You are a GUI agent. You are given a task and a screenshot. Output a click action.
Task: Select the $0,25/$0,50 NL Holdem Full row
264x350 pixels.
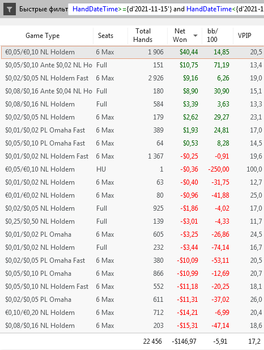(x=132, y=221)
